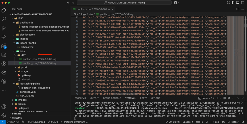Change the UTF-8 file encoding
The image size is (247, 124).
pos(200,122)
